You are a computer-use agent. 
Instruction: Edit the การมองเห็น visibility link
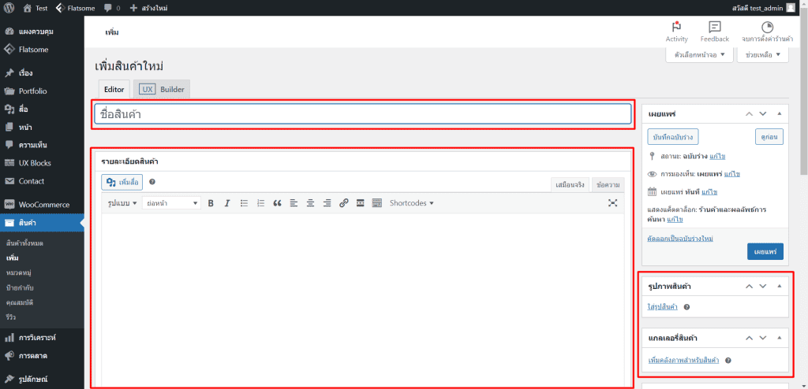[732, 174]
